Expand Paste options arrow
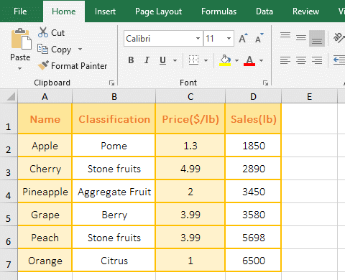Image resolution: width=345 pixels, height=280 pixels. click(x=20, y=69)
